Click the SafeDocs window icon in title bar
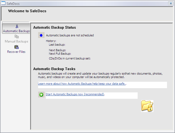This screenshot has height=133, width=175. point(3,3)
